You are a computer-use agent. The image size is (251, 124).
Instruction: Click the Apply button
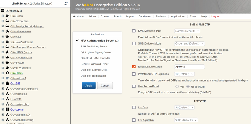(x=89, y=86)
